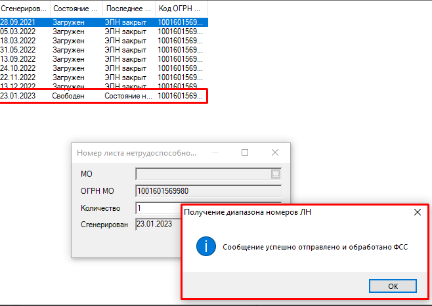Click the empty МО input field

pyautogui.click(x=202, y=174)
